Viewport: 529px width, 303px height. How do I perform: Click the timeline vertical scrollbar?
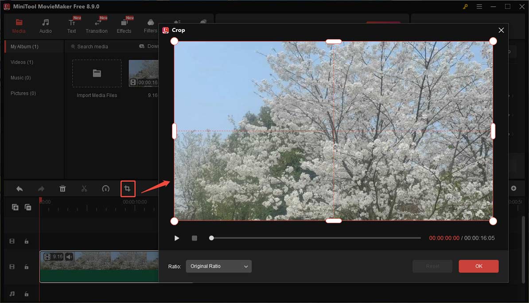[x=523, y=250]
